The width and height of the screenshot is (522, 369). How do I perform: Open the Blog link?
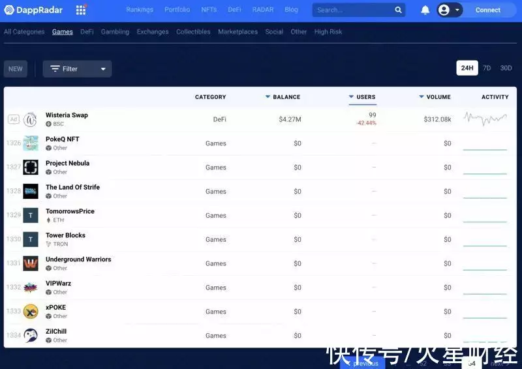coord(291,10)
